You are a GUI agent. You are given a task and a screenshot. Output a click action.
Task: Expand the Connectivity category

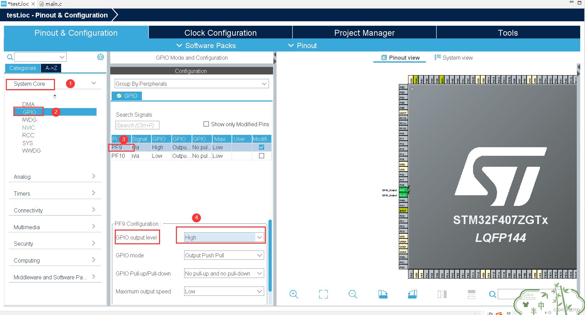tap(55, 210)
